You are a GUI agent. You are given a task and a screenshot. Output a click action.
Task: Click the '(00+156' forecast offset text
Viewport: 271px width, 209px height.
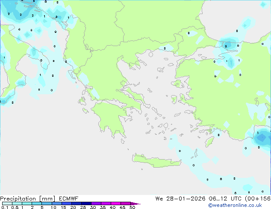coord(258,199)
